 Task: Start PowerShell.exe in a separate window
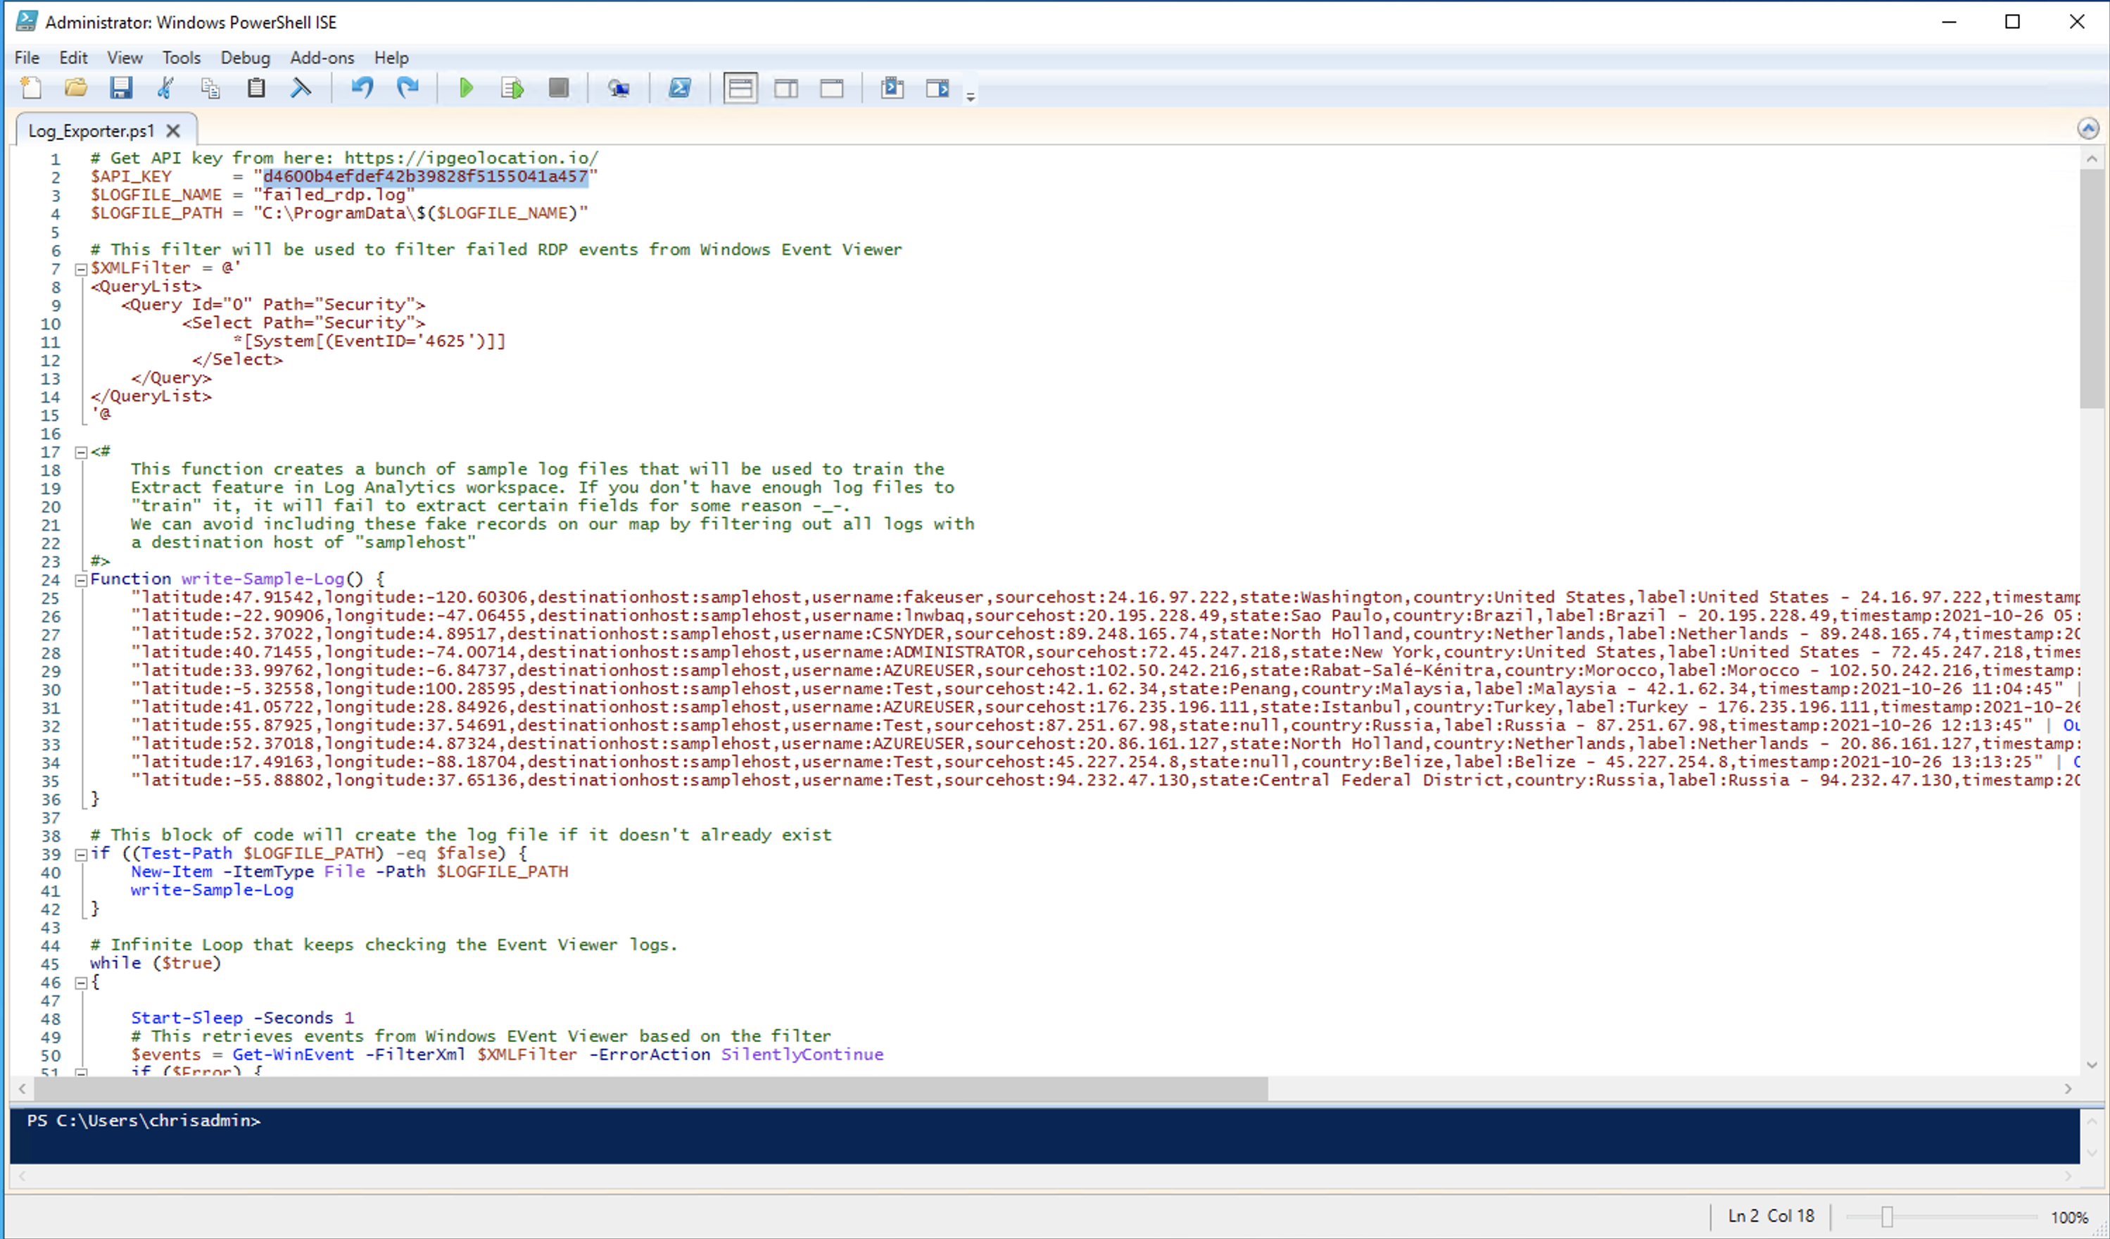[679, 88]
